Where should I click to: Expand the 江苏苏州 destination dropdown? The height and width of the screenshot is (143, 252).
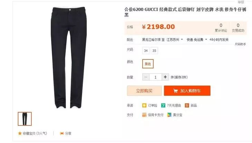pos(182,39)
